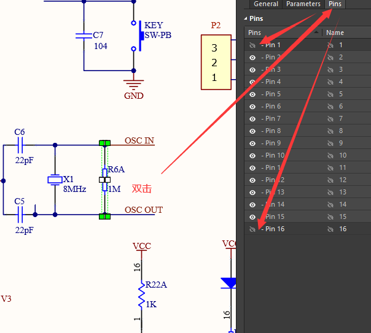
Task: Toggle visibility eye for Pin 10
Action: click(252, 156)
